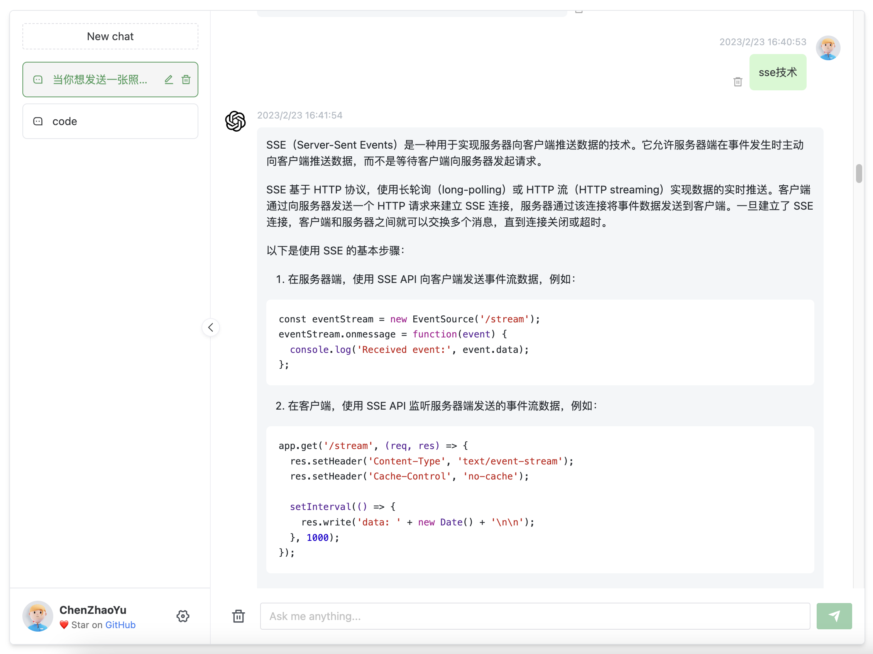
Task: Click the chat bubble icon beside code
Action: click(x=38, y=121)
